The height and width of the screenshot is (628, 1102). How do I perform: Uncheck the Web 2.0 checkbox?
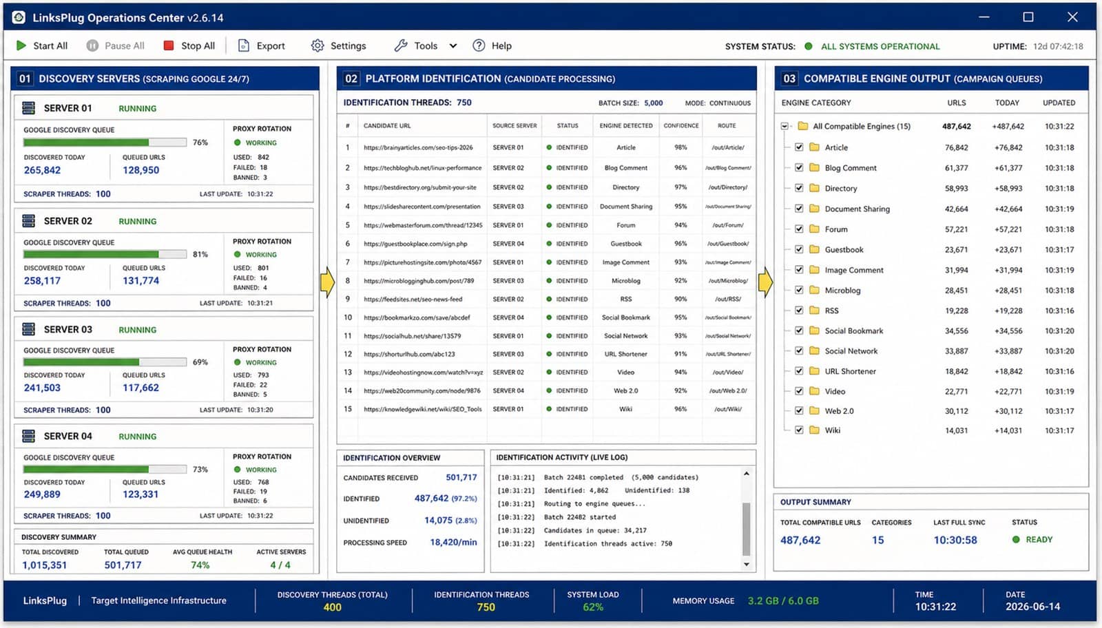pos(799,410)
